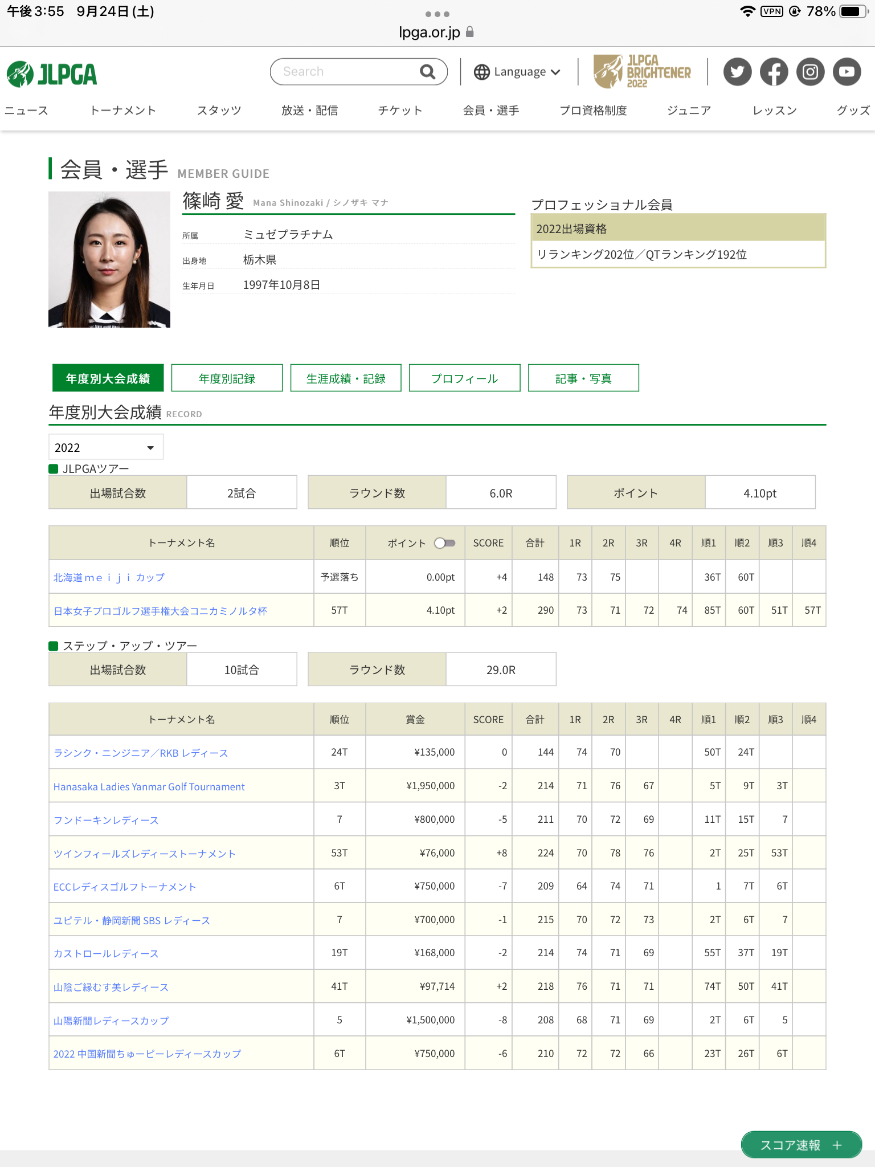This screenshot has width=875, height=1167.
Task: Open the プロ資格制度 menu
Action: click(593, 111)
